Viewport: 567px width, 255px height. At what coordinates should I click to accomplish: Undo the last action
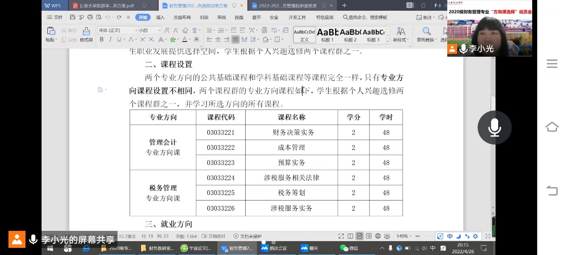pos(108,17)
